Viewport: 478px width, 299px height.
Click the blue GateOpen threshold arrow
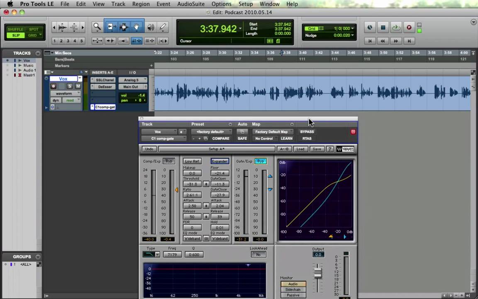tap(270, 176)
